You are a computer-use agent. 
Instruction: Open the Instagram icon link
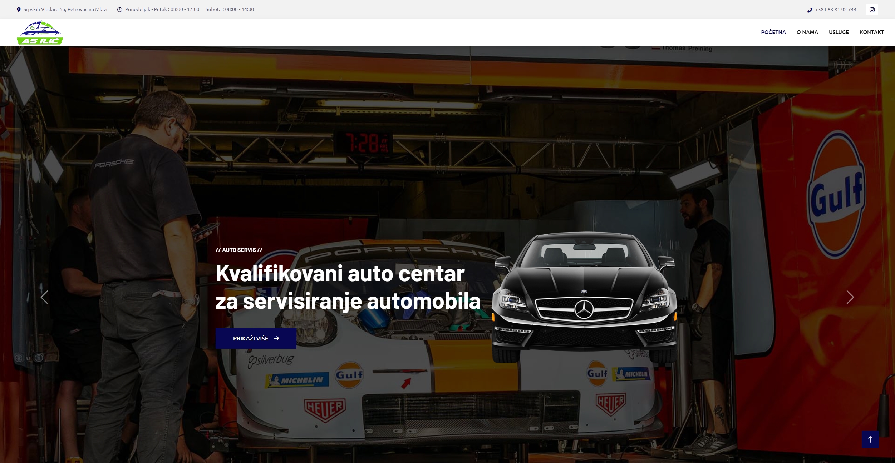[x=872, y=10]
